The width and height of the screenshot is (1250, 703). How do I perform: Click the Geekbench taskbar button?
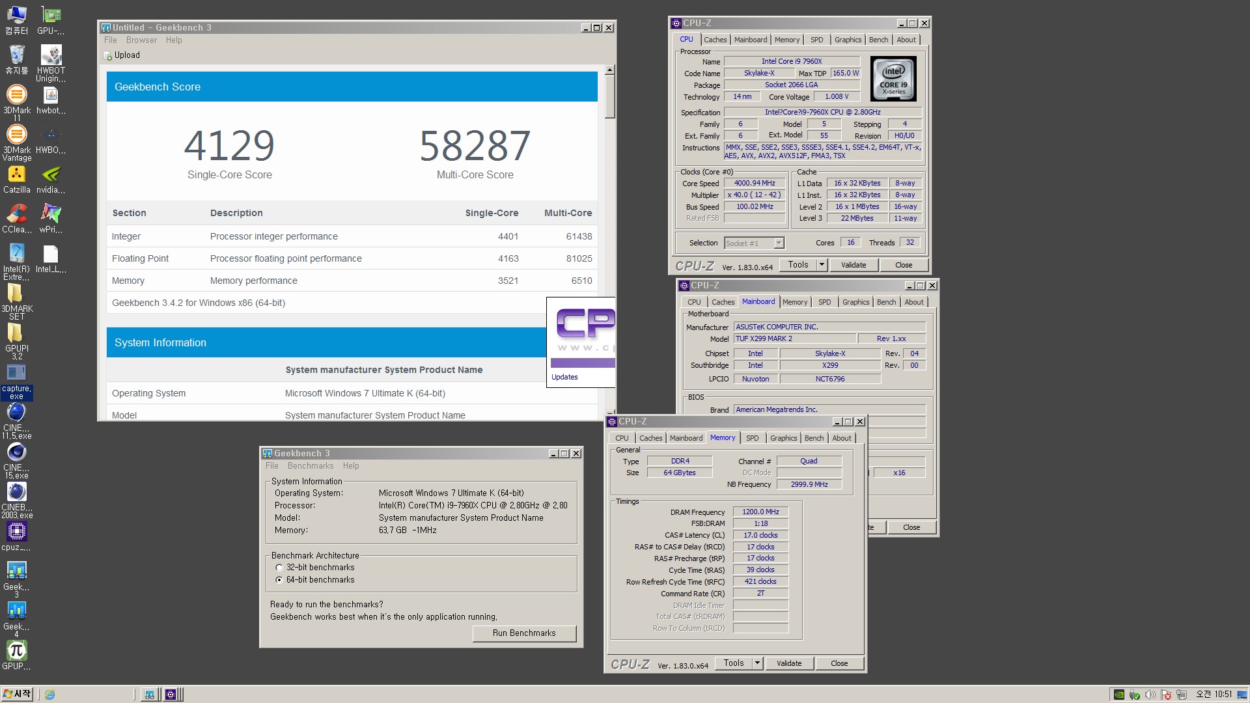tap(150, 695)
